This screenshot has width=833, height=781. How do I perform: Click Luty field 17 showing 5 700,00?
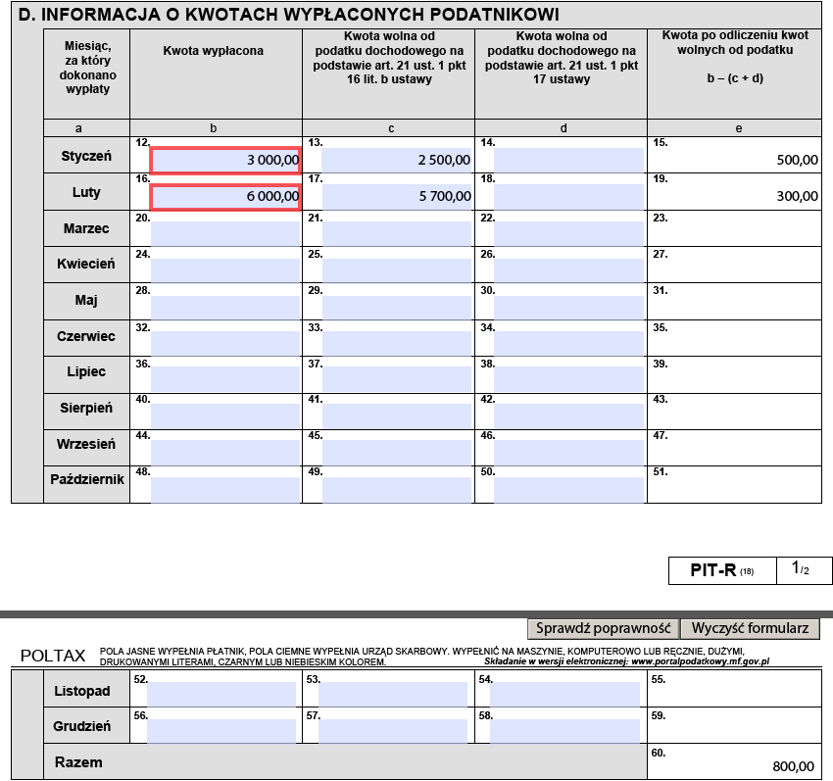tap(397, 197)
